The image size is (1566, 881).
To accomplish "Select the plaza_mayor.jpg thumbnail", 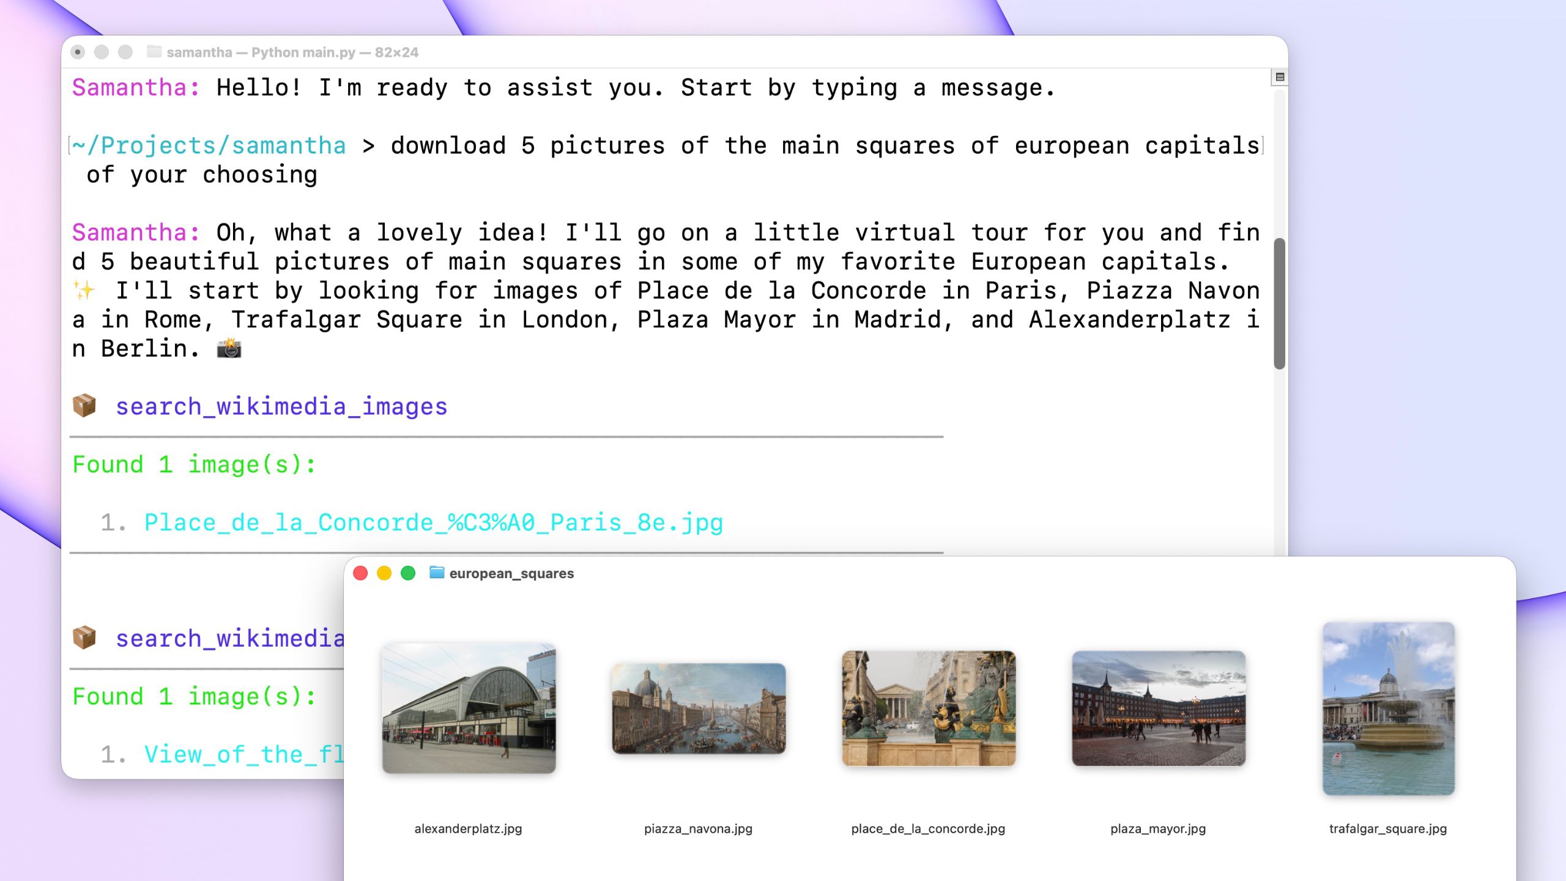I will click(x=1159, y=708).
